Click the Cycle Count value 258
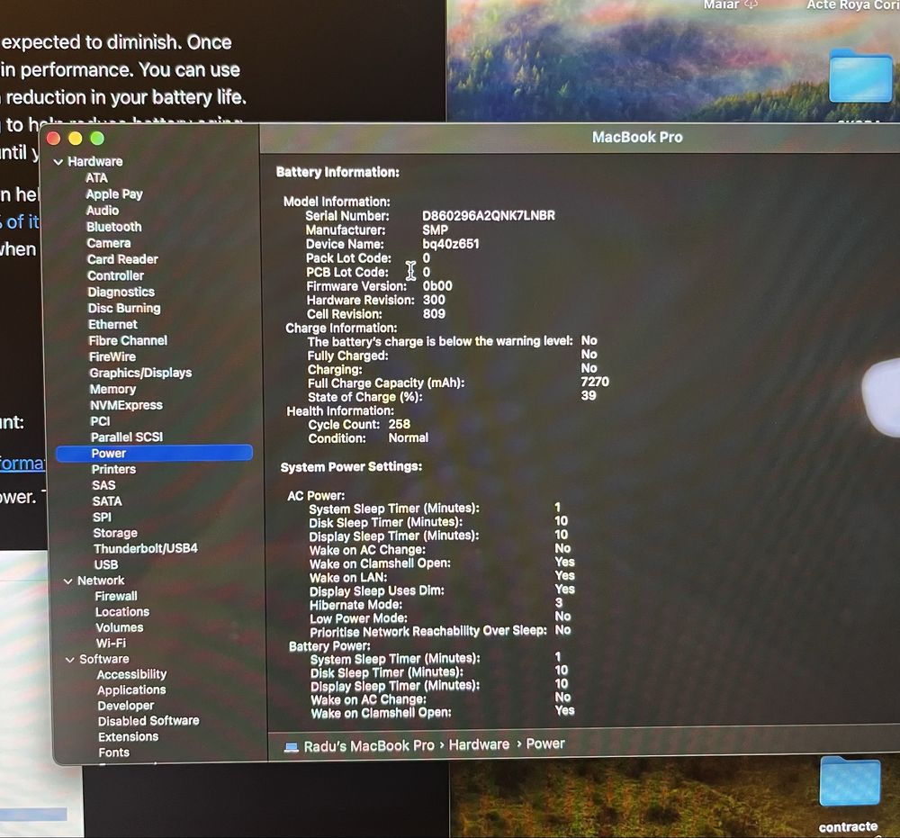The height and width of the screenshot is (838, 900). [400, 425]
